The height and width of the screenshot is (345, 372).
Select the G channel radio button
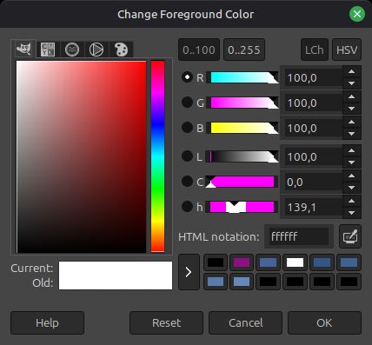pos(187,103)
